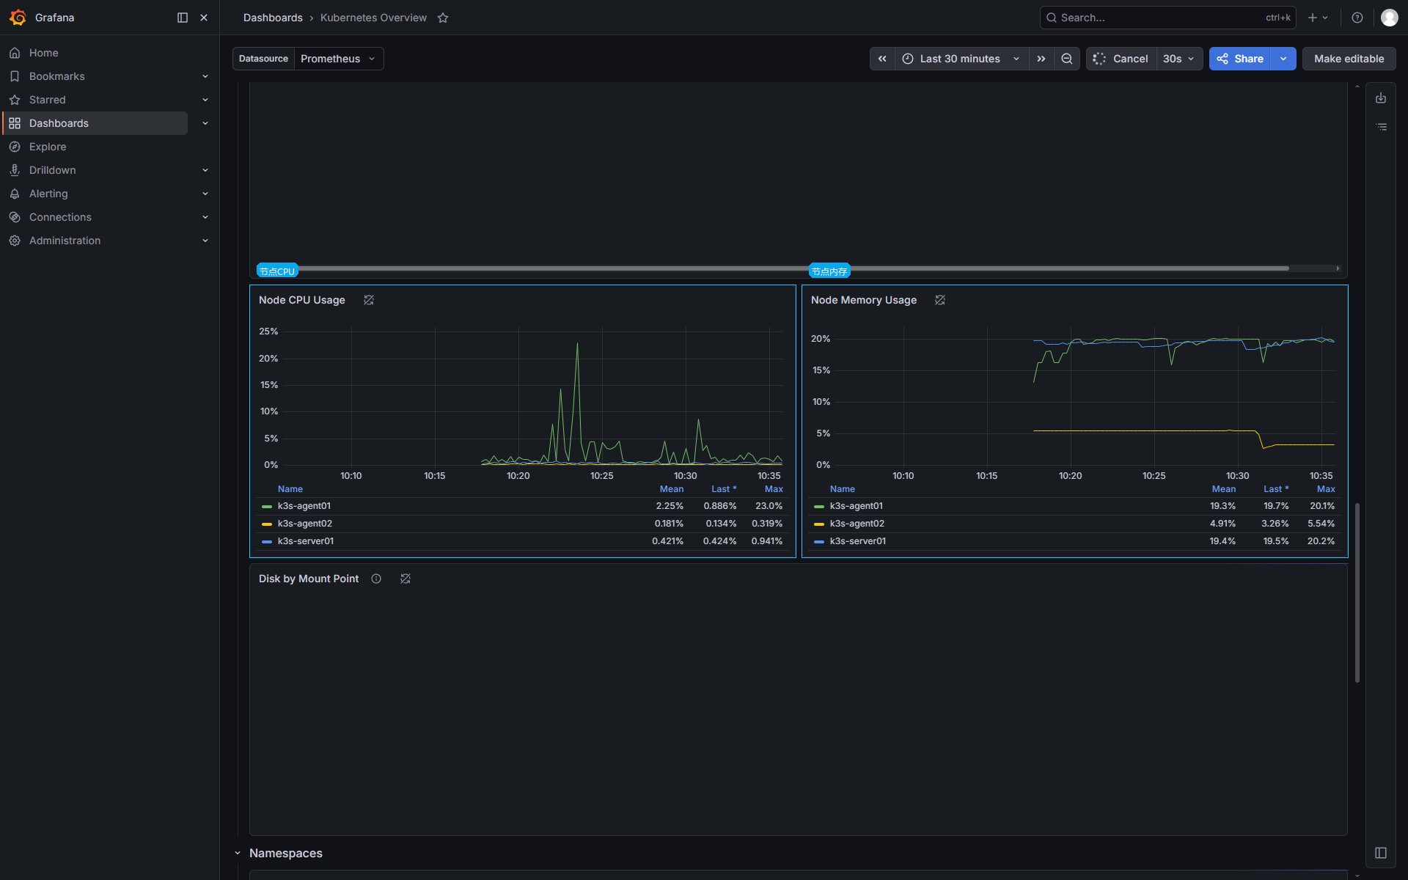Open the plus New menu
Viewport: 1408px width, 880px height.
(1318, 18)
